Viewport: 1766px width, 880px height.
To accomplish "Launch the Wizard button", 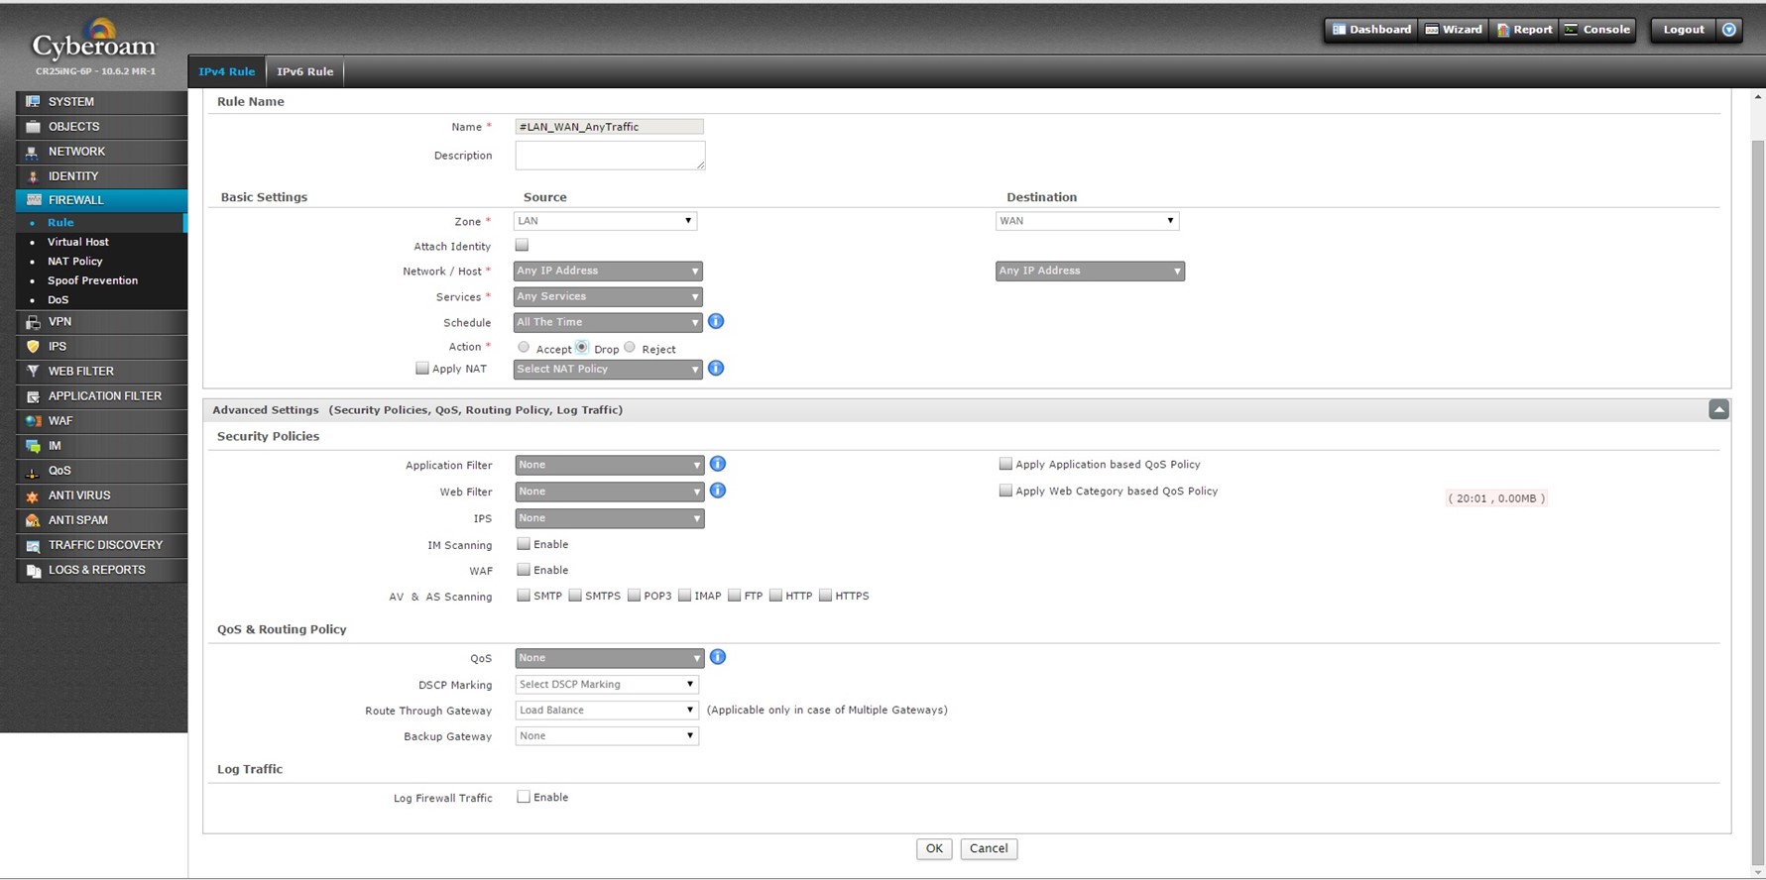I will [1454, 30].
